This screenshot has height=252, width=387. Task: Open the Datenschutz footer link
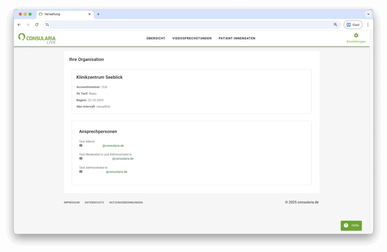tap(94, 203)
